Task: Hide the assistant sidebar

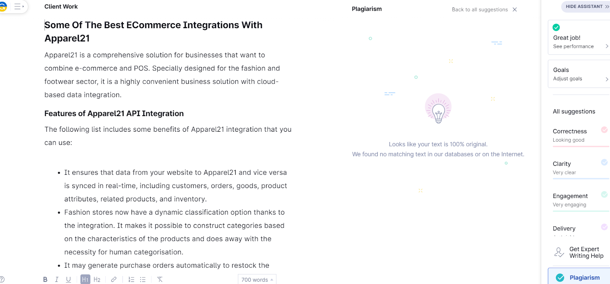Action: tap(586, 6)
